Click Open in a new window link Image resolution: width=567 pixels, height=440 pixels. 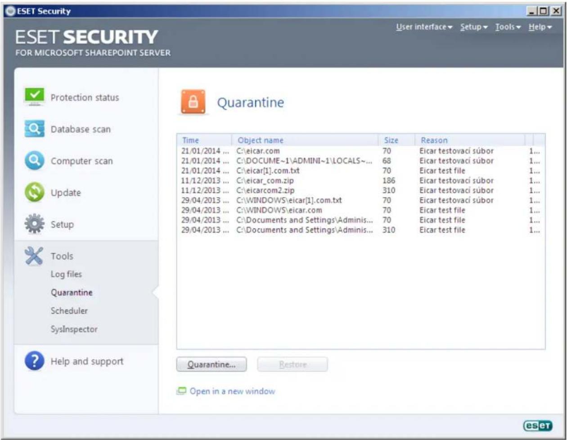click(x=232, y=391)
